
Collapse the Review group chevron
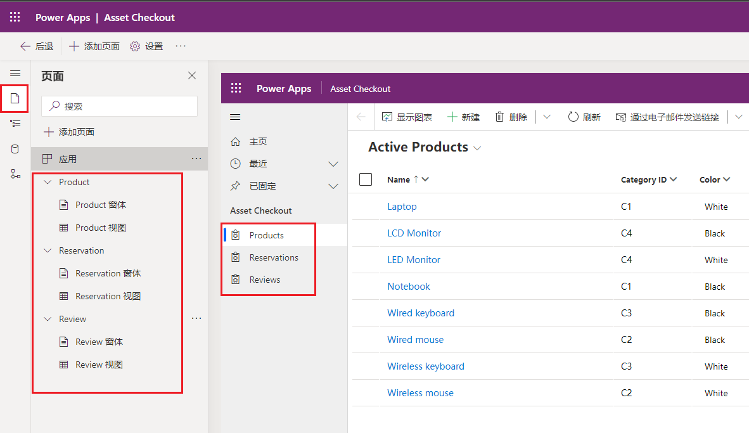point(48,319)
